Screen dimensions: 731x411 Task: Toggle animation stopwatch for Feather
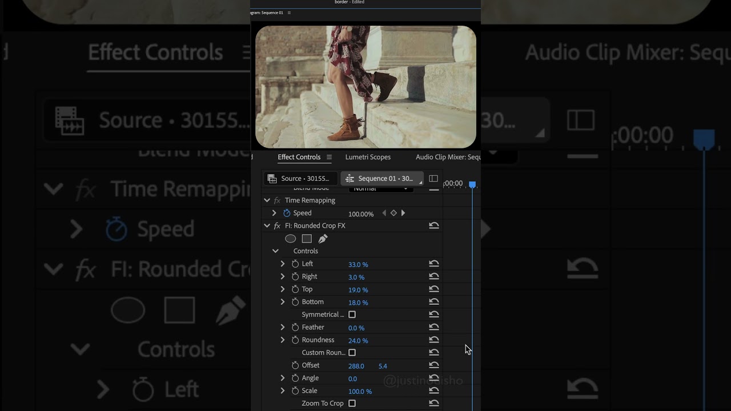pos(295,327)
